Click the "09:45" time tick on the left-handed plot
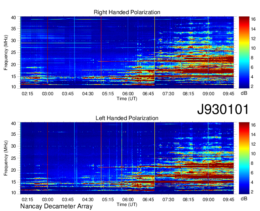The height and width of the screenshot is (211, 260). (229, 200)
